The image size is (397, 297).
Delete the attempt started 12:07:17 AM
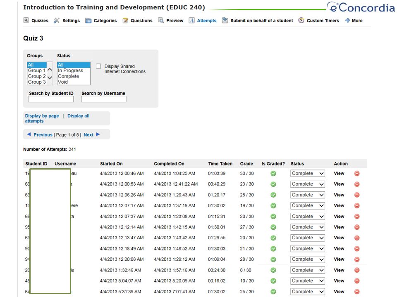357,205
